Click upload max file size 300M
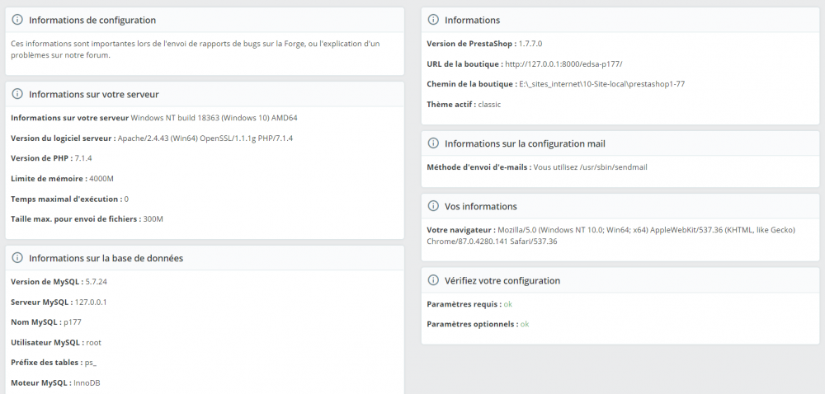 pyautogui.click(x=153, y=219)
